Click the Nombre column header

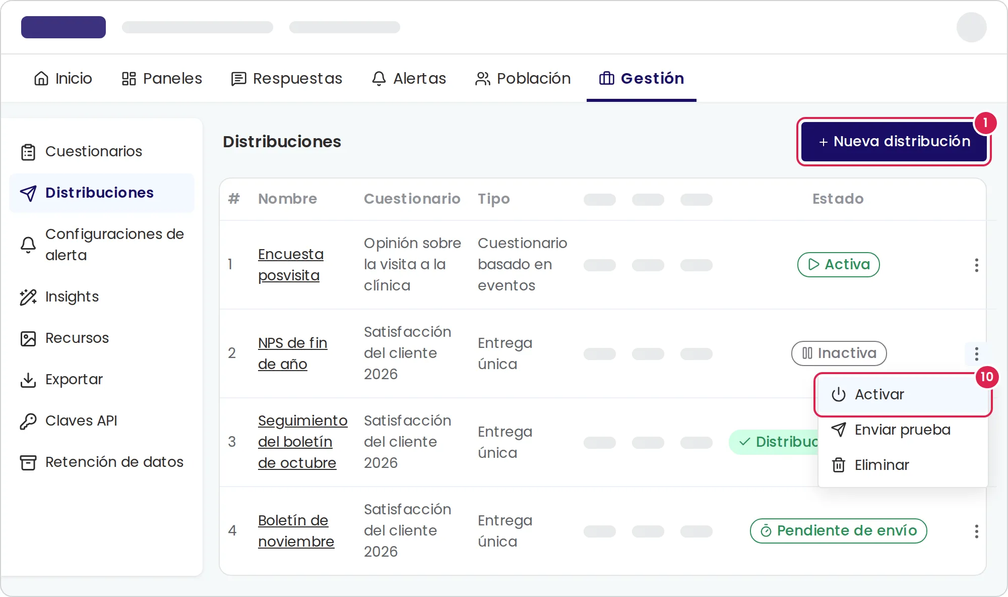point(288,199)
